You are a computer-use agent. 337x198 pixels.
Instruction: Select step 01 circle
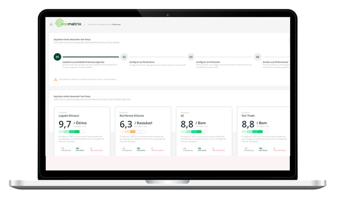pos(57,57)
